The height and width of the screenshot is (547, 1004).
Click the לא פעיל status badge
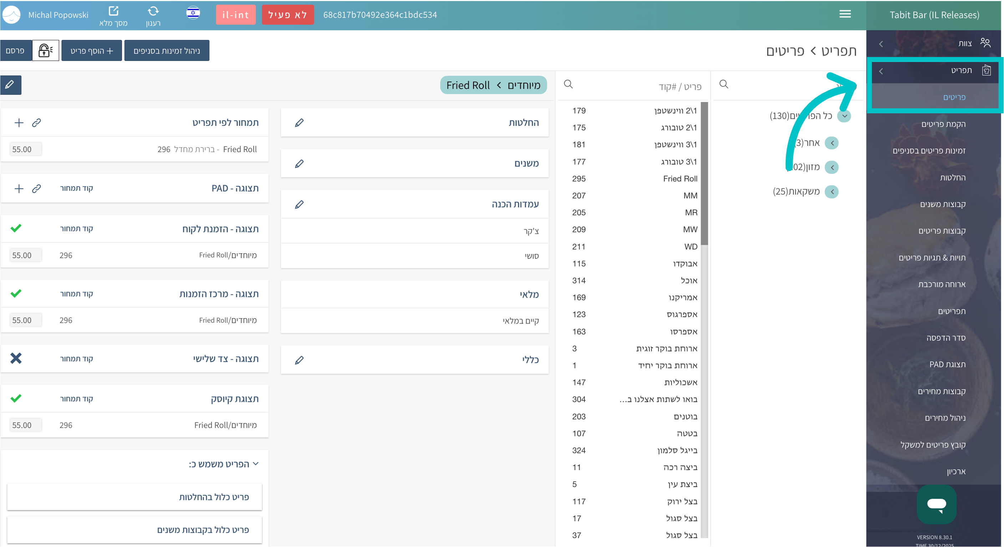[x=288, y=14]
